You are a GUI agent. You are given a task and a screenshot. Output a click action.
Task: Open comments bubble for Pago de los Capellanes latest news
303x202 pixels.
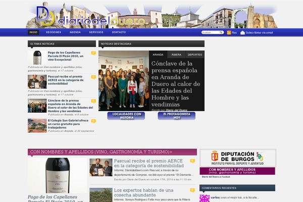[x=93, y=53]
